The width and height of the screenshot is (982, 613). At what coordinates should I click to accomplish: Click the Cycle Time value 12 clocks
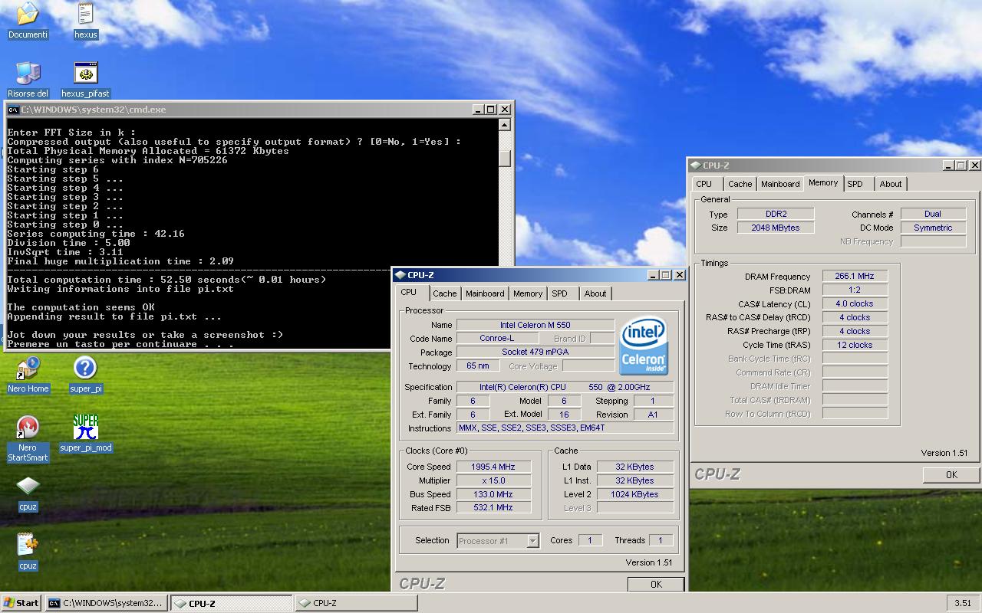(x=855, y=345)
